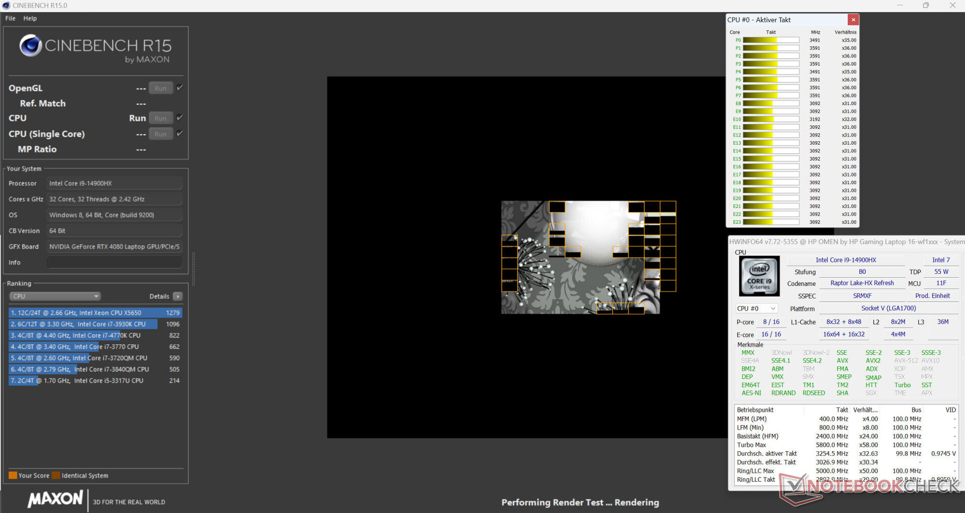Start the CPU (Single Core) test
The height and width of the screenshot is (513, 965).
(161, 134)
